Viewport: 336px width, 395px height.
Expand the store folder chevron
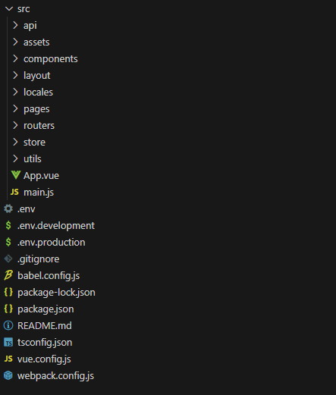tap(15, 142)
